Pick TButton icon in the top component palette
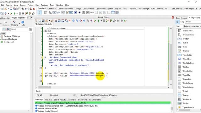 point(54,13)
